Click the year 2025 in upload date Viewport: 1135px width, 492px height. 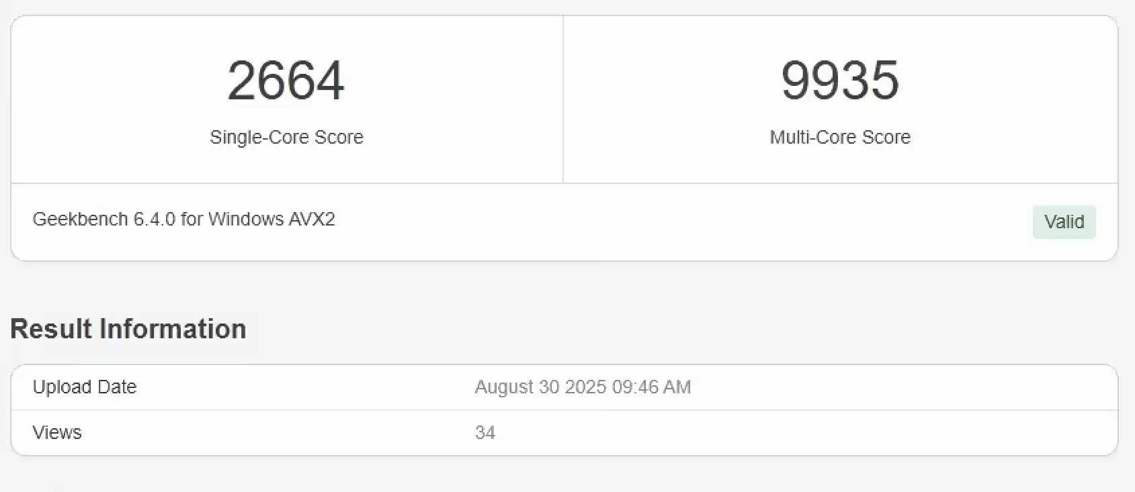[585, 387]
